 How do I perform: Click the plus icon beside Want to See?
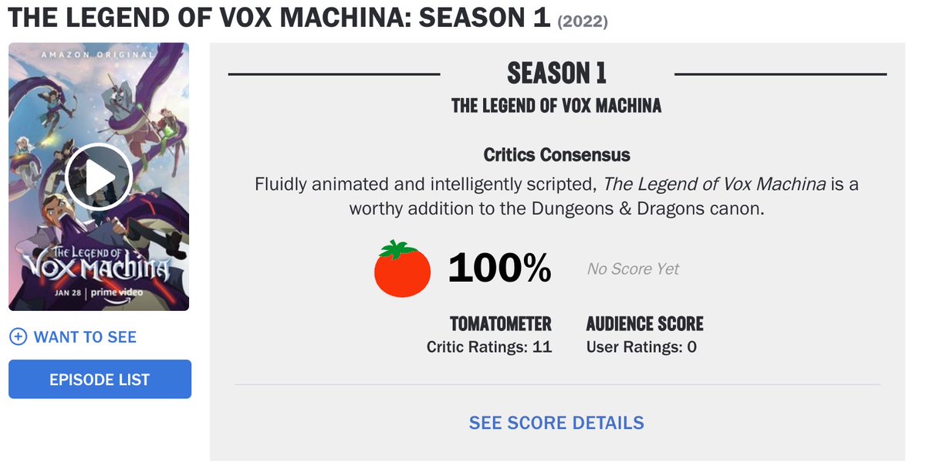coord(19,337)
